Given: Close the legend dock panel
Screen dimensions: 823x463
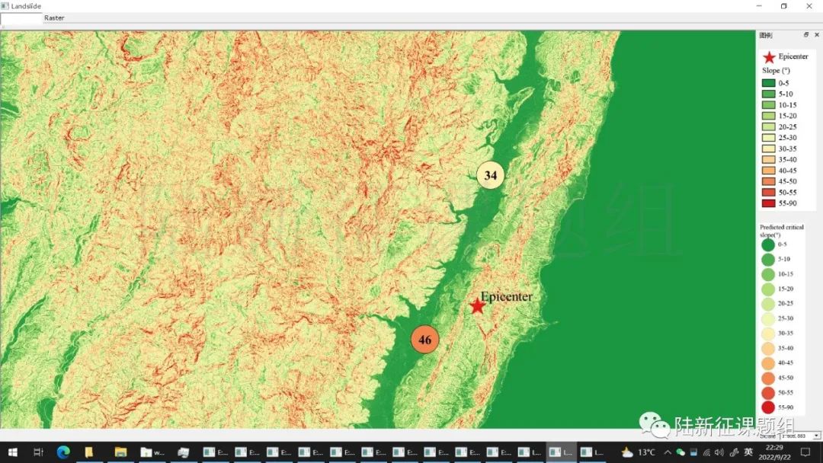Looking at the screenshot, I should [x=817, y=35].
